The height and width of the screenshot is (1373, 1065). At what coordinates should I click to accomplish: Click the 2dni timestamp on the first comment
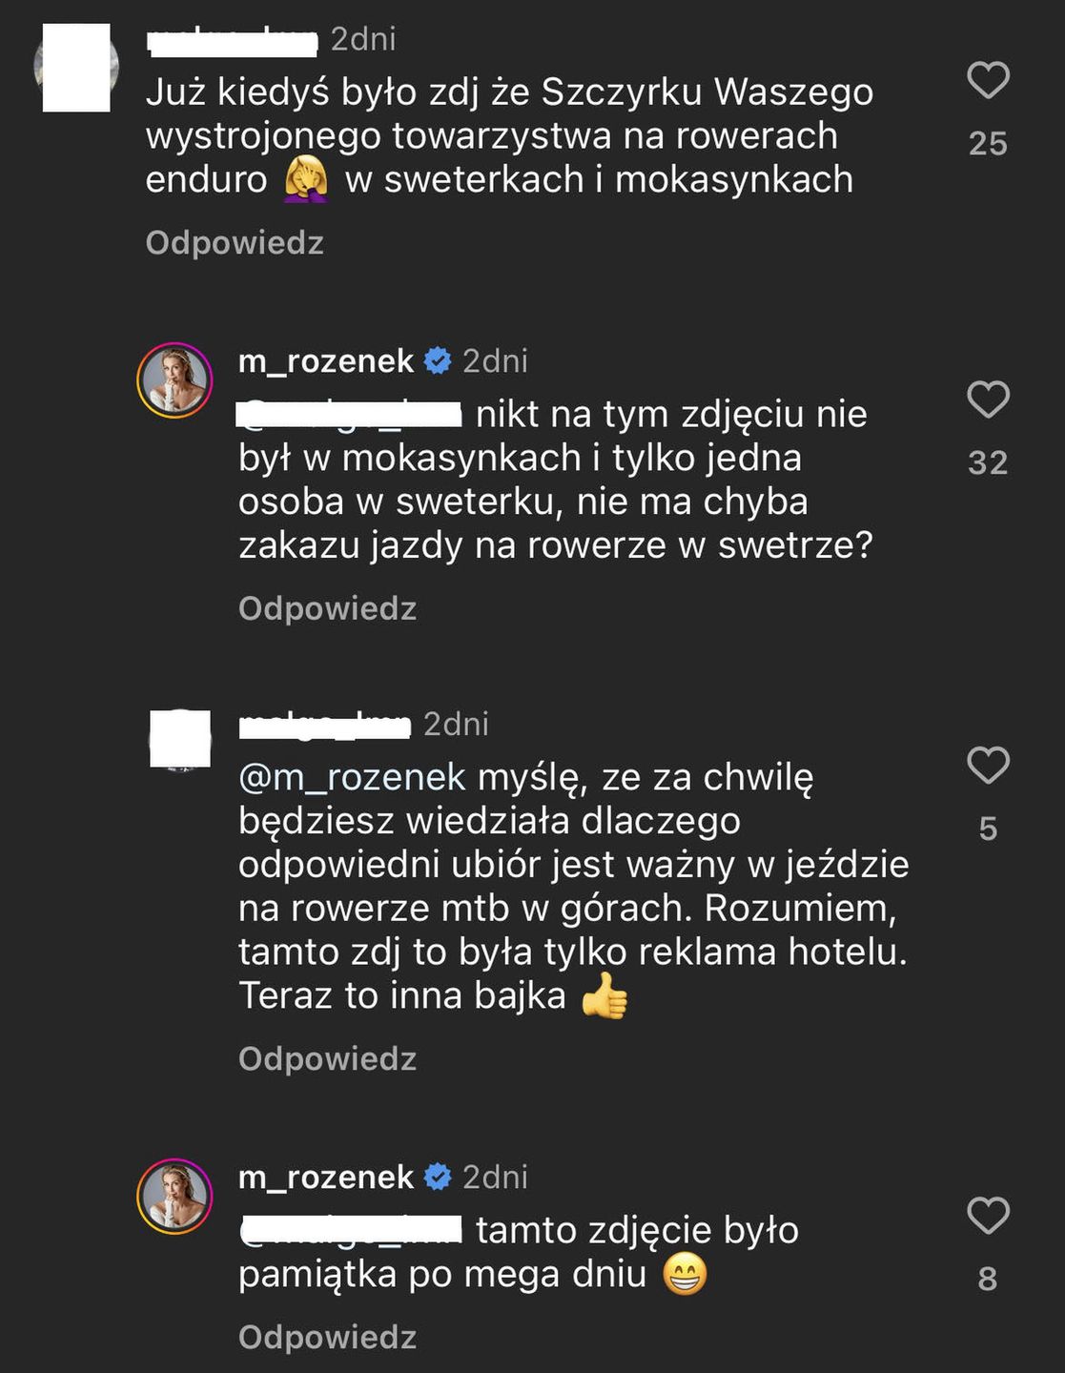click(365, 39)
